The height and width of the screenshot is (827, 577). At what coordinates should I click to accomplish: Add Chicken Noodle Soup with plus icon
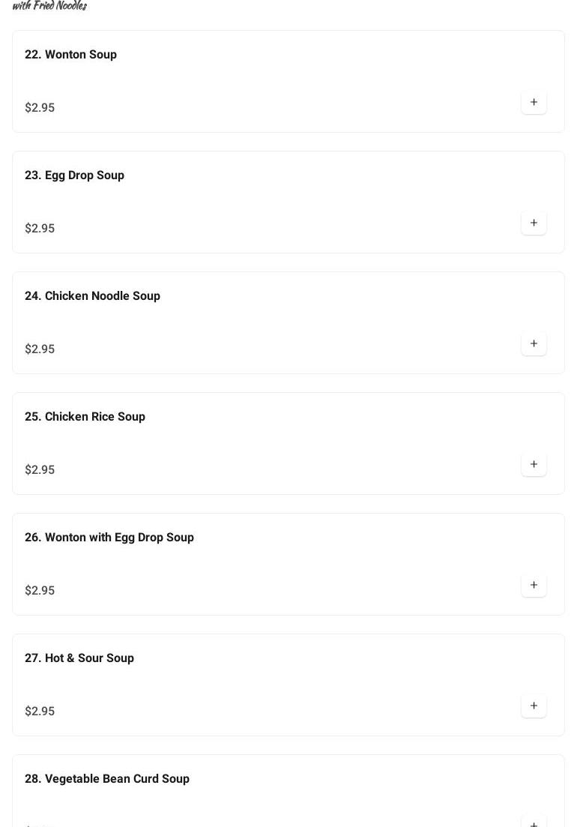coord(534,343)
